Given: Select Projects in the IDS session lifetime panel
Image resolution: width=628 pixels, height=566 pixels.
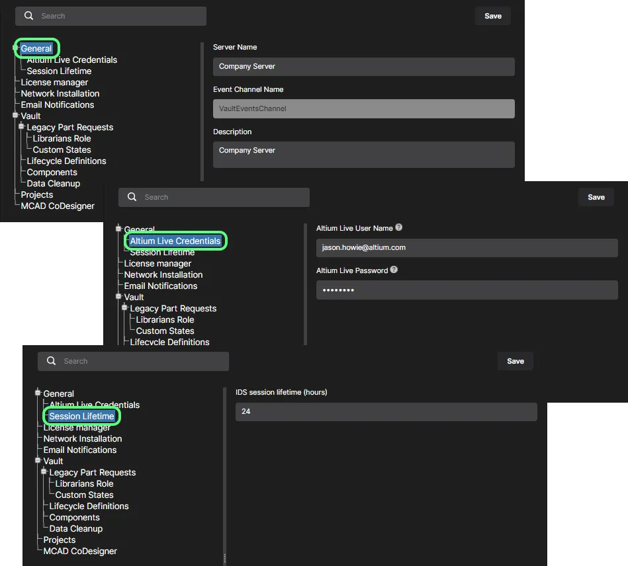Looking at the screenshot, I should click(x=60, y=540).
